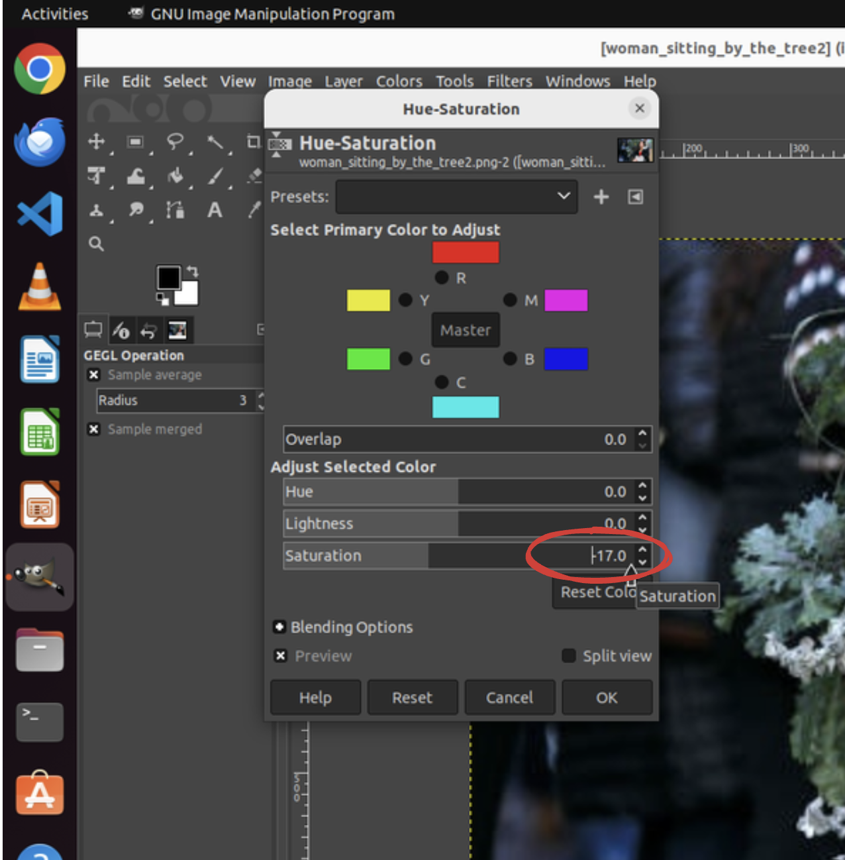
Task: Select the Bucket Fill tool
Action: pyautogui.click(x=175, y=176)
